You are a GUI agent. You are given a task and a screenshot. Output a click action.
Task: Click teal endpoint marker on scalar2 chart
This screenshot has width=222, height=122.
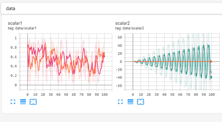(211, 77)
